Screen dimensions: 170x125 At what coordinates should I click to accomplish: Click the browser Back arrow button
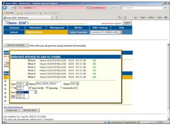pos(5,8)
